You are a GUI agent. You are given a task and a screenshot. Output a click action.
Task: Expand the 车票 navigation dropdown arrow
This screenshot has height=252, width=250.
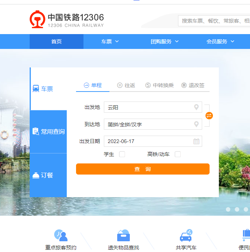[117, 42]
